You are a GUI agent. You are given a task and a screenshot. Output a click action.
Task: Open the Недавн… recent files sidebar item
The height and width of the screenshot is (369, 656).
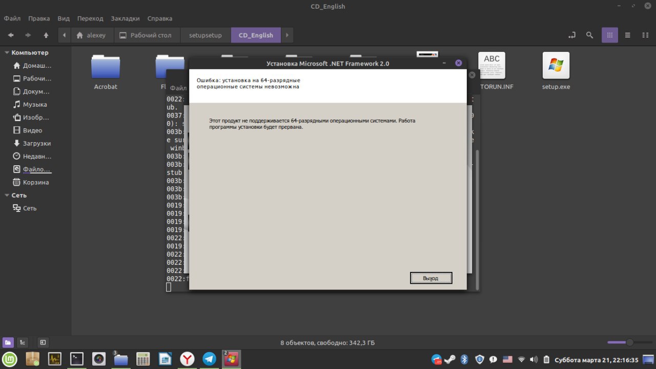pyautogui.click(x=32, y=156)
